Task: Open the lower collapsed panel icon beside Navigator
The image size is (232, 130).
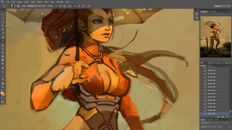Action: point(196,18)
